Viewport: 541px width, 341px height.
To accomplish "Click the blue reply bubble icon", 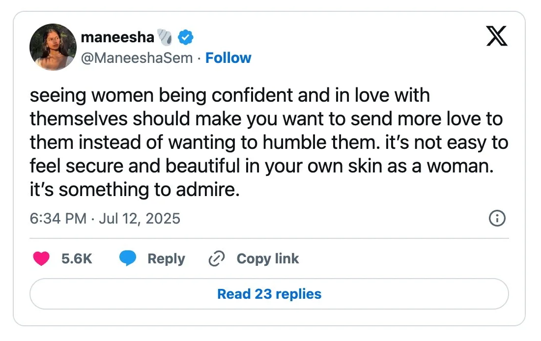I will (128, 259).
